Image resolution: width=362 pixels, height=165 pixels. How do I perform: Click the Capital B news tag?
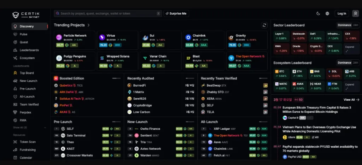[x=291, y=118]
